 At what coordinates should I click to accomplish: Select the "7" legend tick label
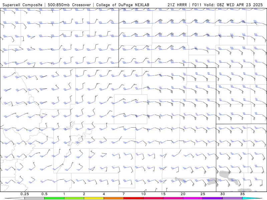123,194
